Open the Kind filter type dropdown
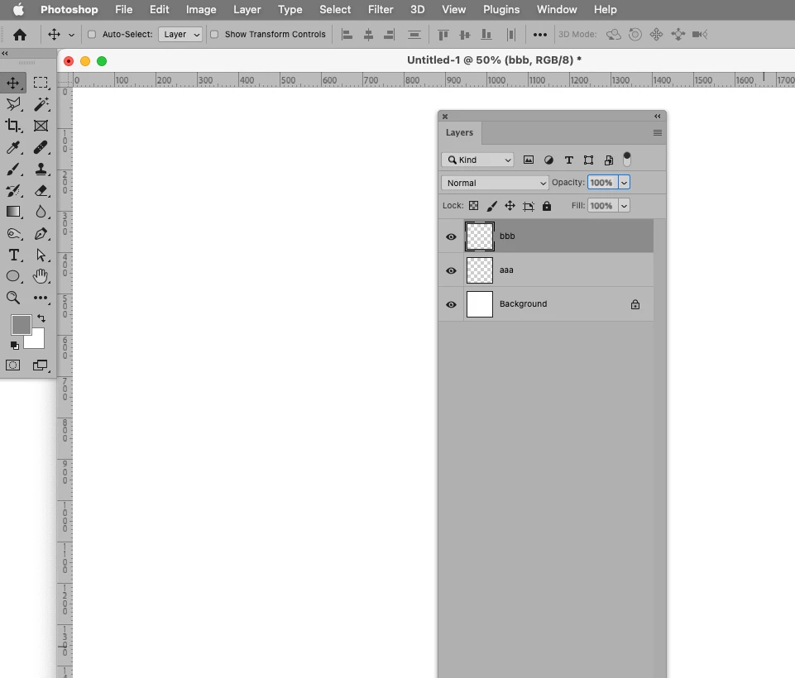 pyautogui.click(x=477, y=160)
